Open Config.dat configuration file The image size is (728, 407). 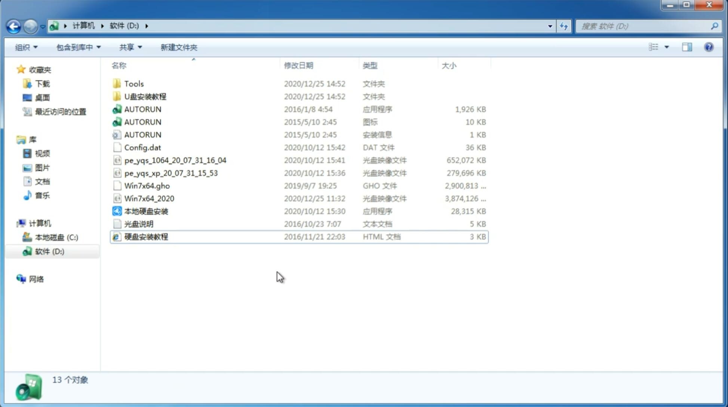pos(142,147)
